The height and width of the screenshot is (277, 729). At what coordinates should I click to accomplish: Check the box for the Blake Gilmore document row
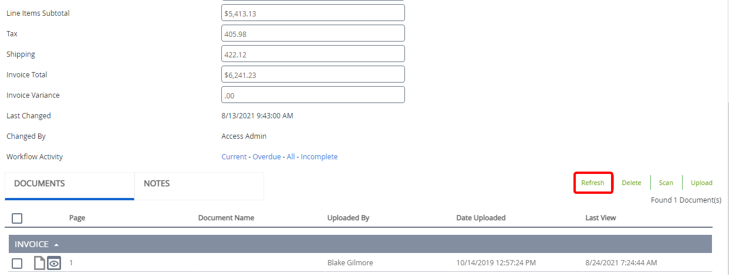point(17,263)
